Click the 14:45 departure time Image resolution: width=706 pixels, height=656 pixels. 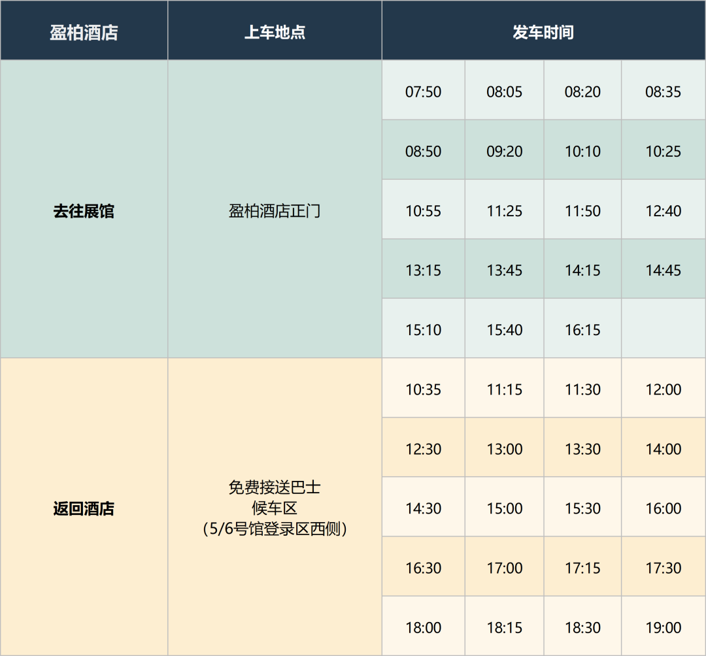(x=664, y=269)
